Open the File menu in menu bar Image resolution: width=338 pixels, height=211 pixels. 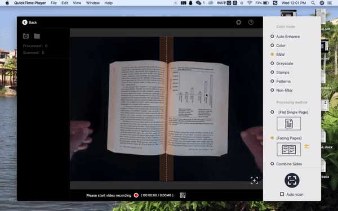pos(54,3)
